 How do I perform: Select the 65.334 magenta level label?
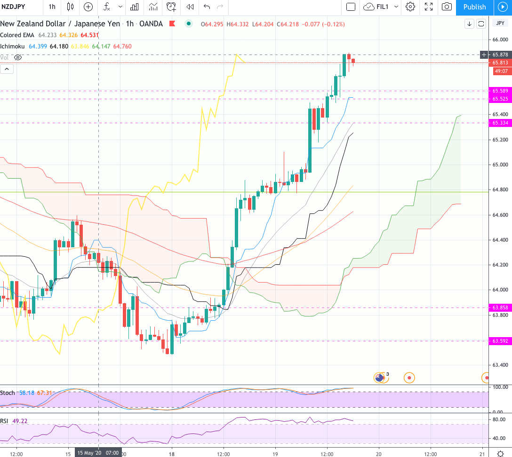pyautogui.click(x=500, y=123)
